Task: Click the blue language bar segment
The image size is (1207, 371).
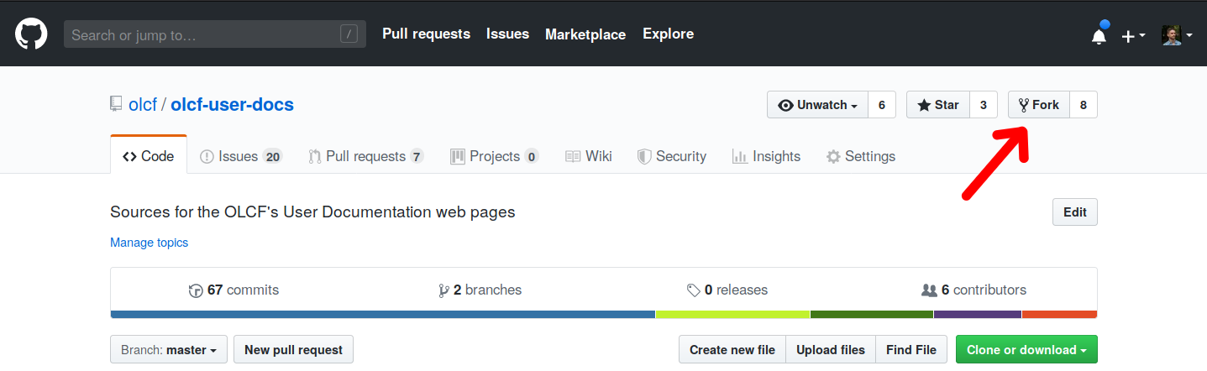Action: [382, 315]
